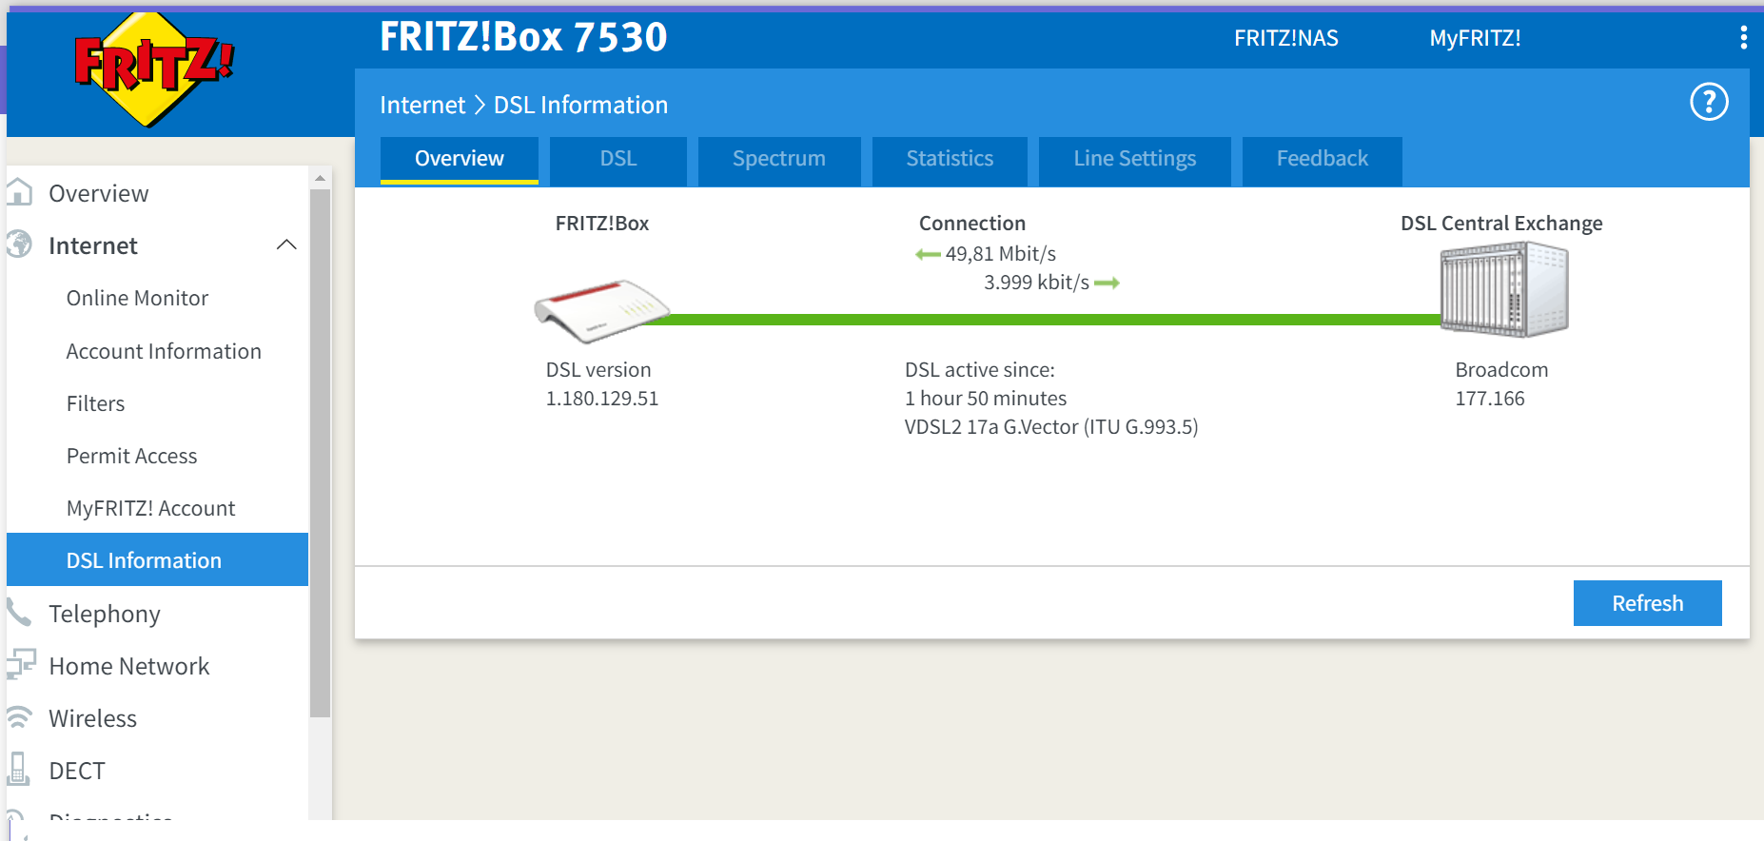Open the FRITZ!NAS link

coord(1285,38)
